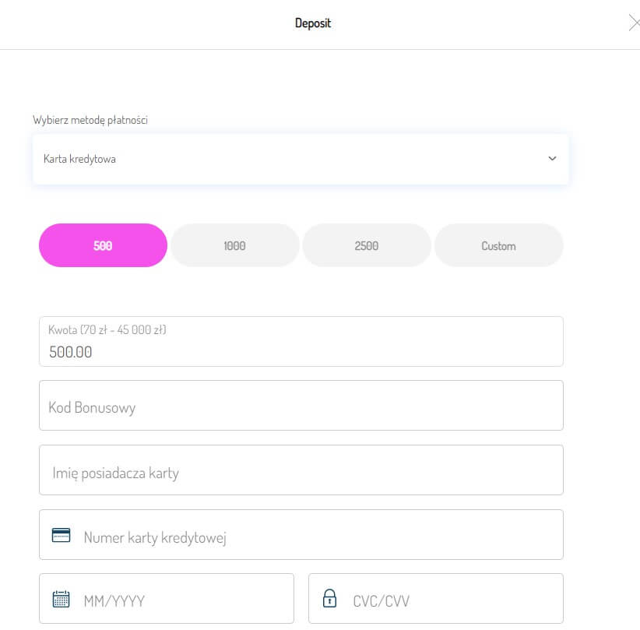
Task: Focus the Kod Bonusowy input field
Action: coord(301,406)
